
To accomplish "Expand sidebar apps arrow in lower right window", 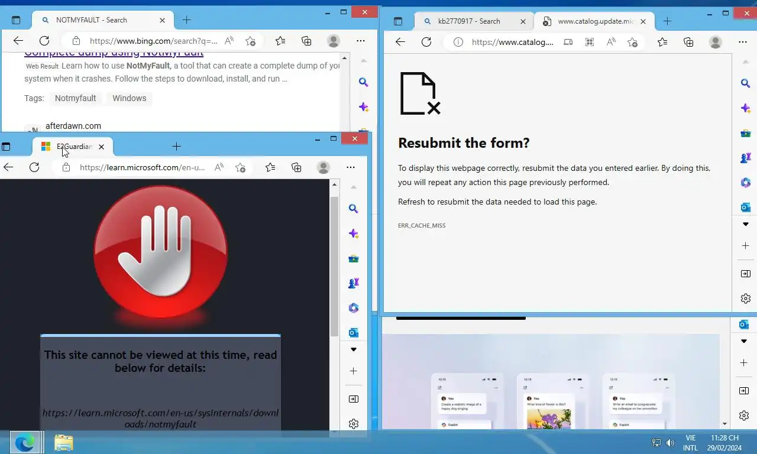I will 744,342.
